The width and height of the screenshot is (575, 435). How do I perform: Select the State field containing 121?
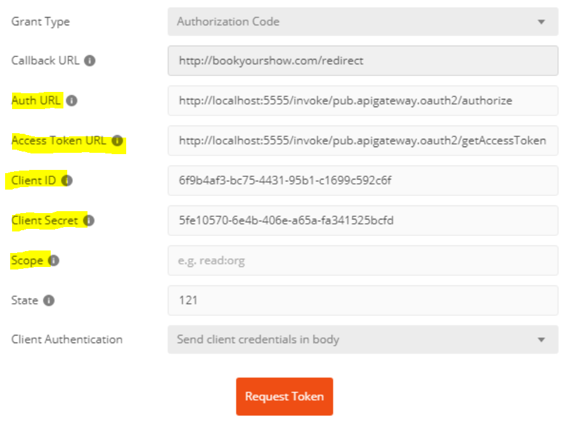[x=363, y=300]
